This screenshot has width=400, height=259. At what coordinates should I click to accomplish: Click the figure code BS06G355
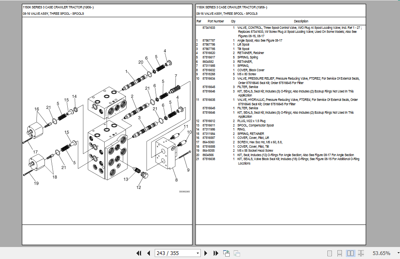[x=184, y=191]
